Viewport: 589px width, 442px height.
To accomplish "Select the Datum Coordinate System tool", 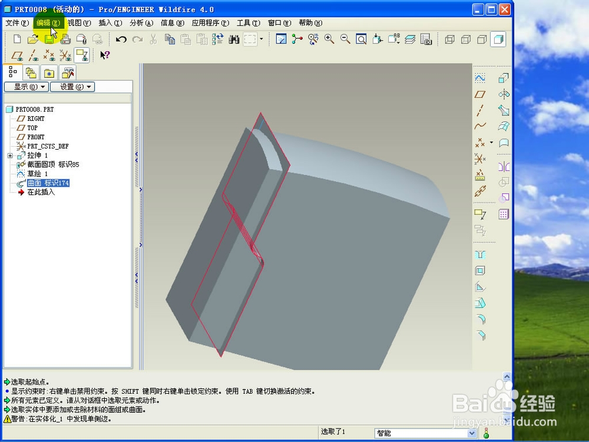I will pyautogui.click(x=479, y=159).
